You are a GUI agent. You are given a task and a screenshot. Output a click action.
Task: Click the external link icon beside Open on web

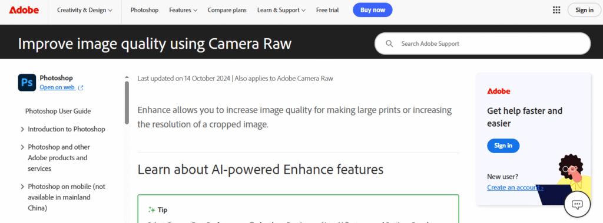pyautogui.click(x=81, y=88)
